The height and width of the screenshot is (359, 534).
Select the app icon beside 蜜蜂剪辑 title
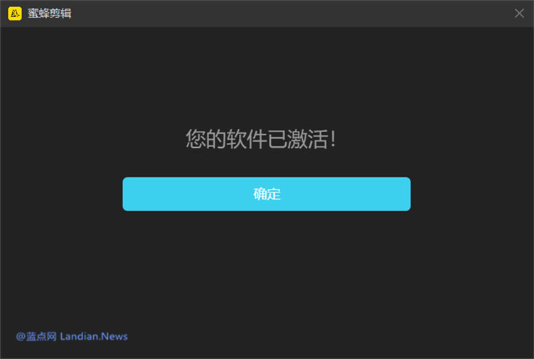tap(14, 14)
